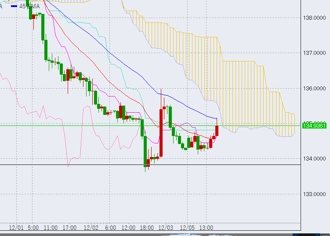Select the 137.0000 price axis label

point(315,53)
